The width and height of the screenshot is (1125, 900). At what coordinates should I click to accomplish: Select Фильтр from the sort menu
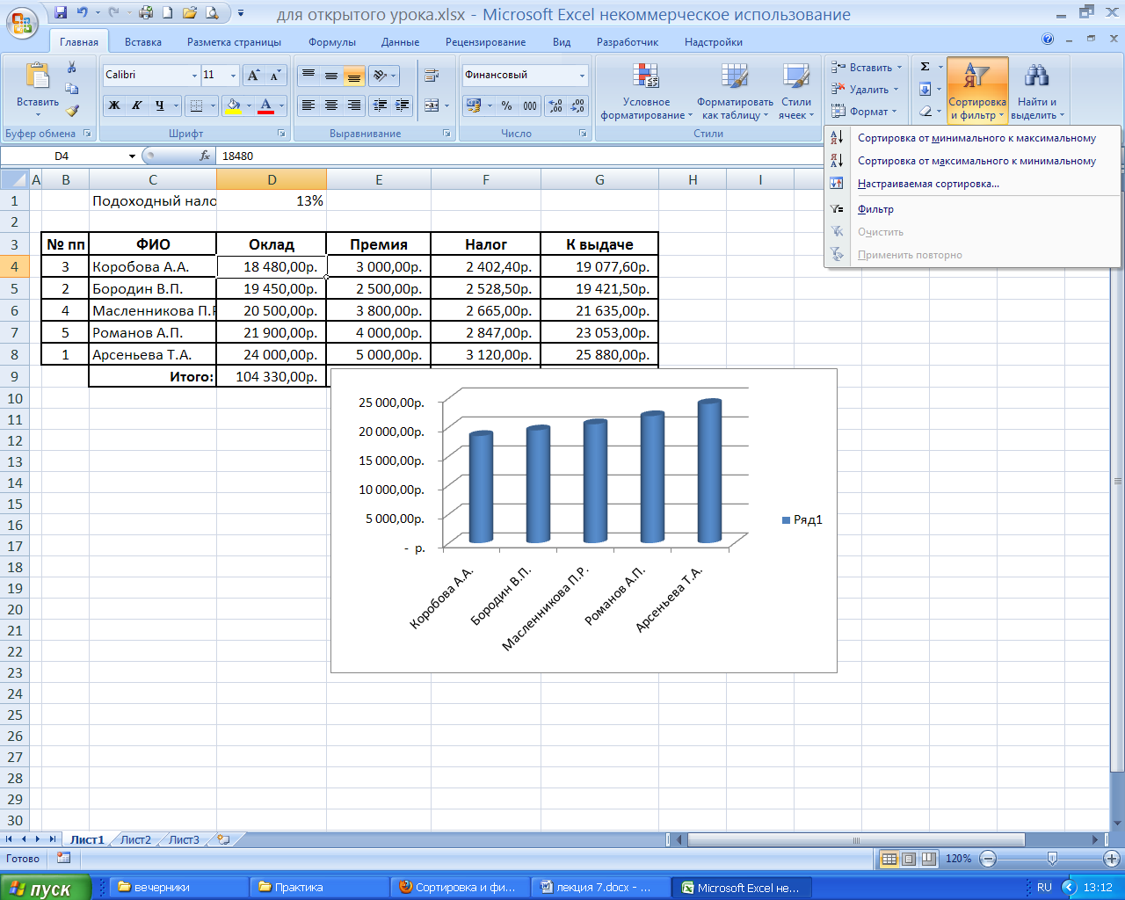click(x=875, y=209)
